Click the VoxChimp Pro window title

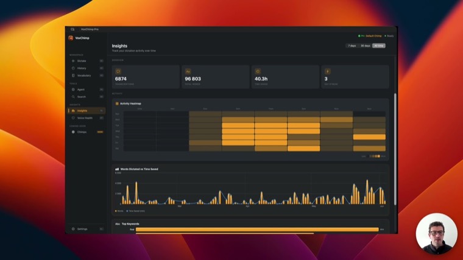(x=90, y=29)
